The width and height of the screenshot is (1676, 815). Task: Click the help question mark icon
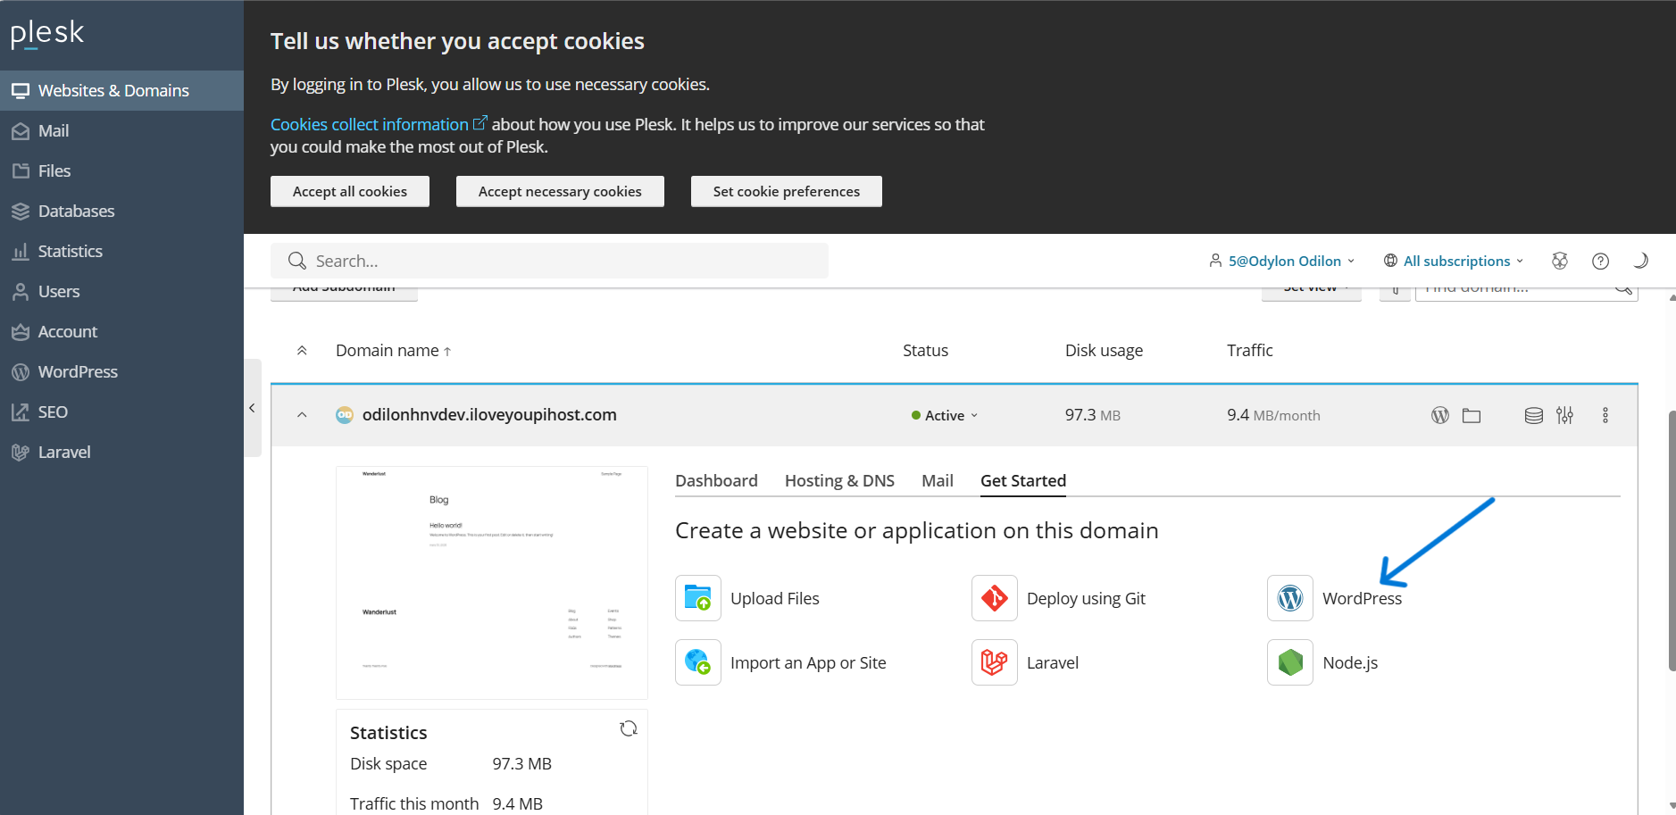[x=1600, y=261]
